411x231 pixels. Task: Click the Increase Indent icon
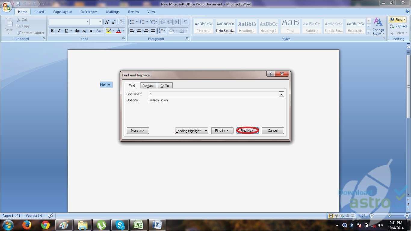click(170, 22)
